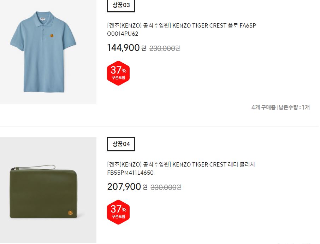
Task: Open the blue KENZO polo shirt image
Action: pos(48,52)
